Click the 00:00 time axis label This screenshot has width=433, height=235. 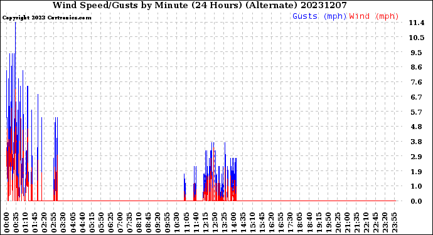(7, 222)
